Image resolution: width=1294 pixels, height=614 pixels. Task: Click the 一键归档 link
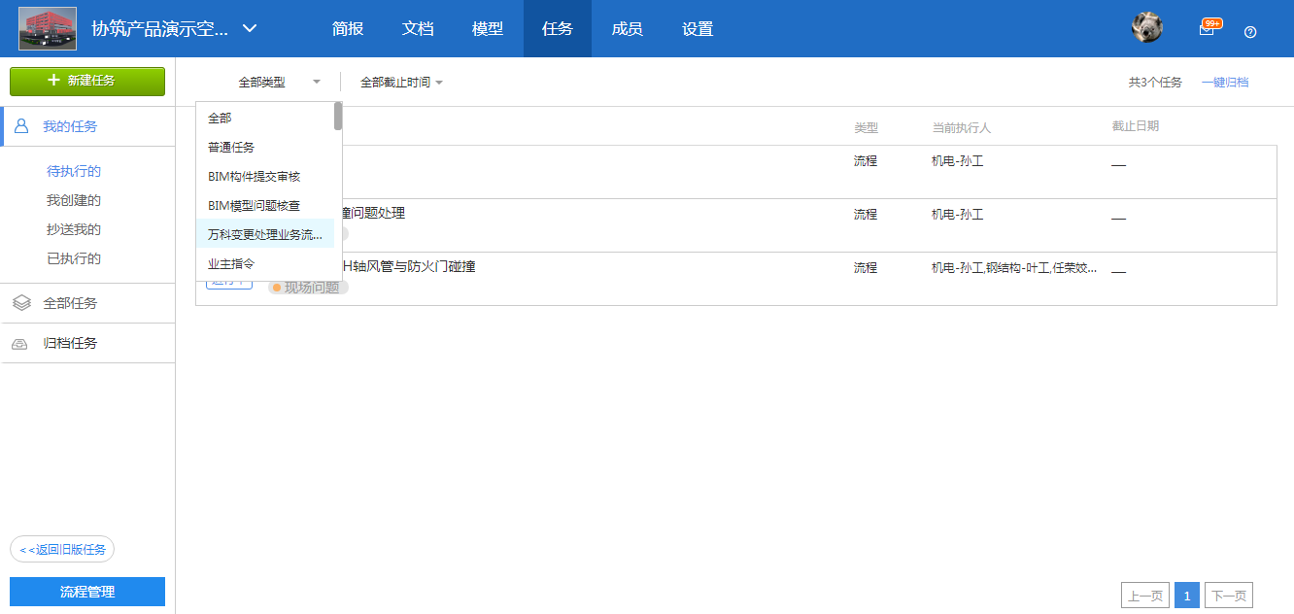1224,83
